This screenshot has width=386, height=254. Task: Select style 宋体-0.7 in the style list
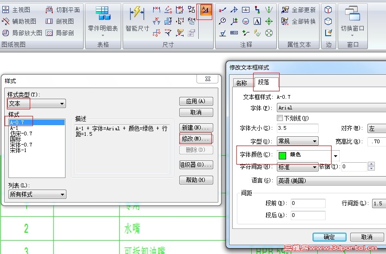(x=21, y=145)
